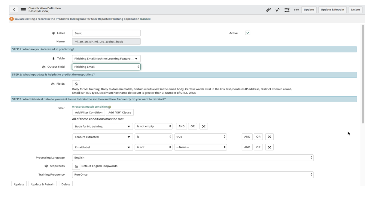Toggle the Active checkbox
Image resolution: width=377 pixels, height=198 pixels.
(x=248, y=33)
